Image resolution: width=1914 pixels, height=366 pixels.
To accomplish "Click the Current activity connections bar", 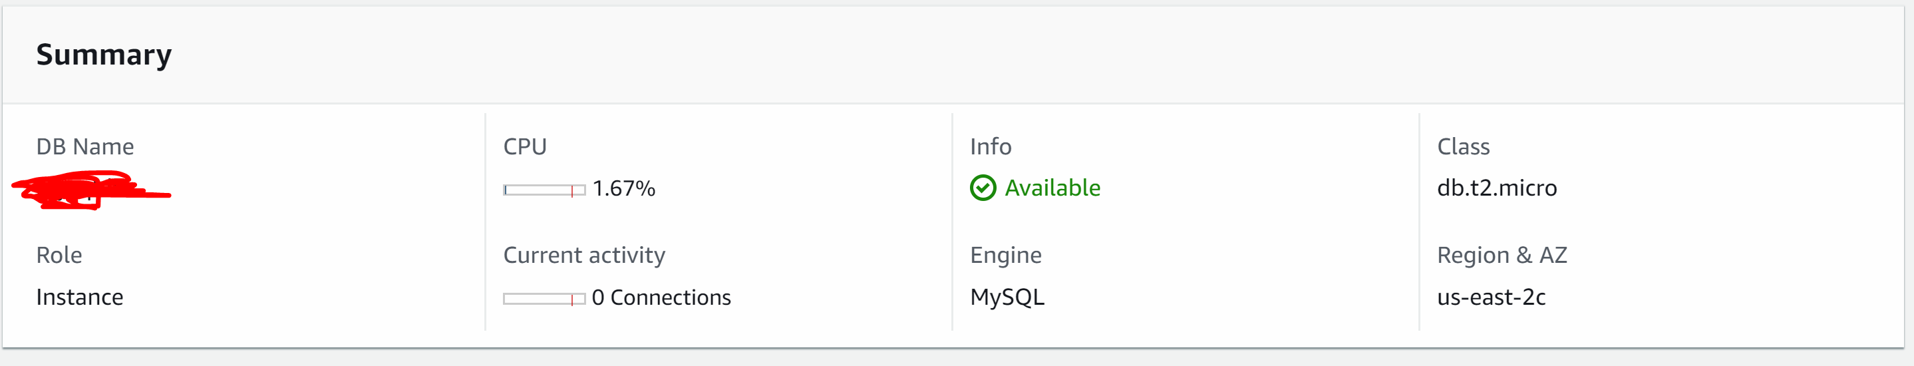I will [x=544, y=299].
